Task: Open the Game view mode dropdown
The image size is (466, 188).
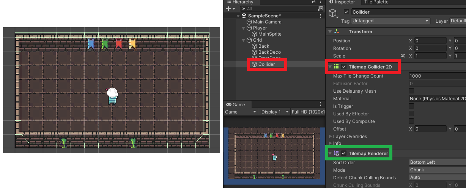Action: (x=241, y=112)
